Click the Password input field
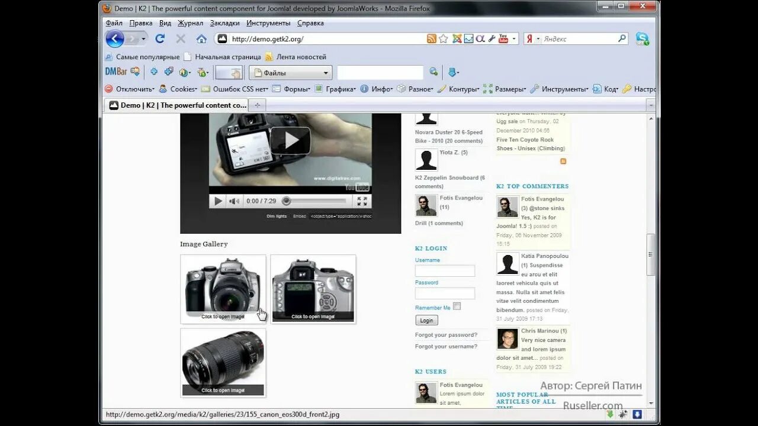This screenshot has width=758, height=426. [x=445, y=293]
